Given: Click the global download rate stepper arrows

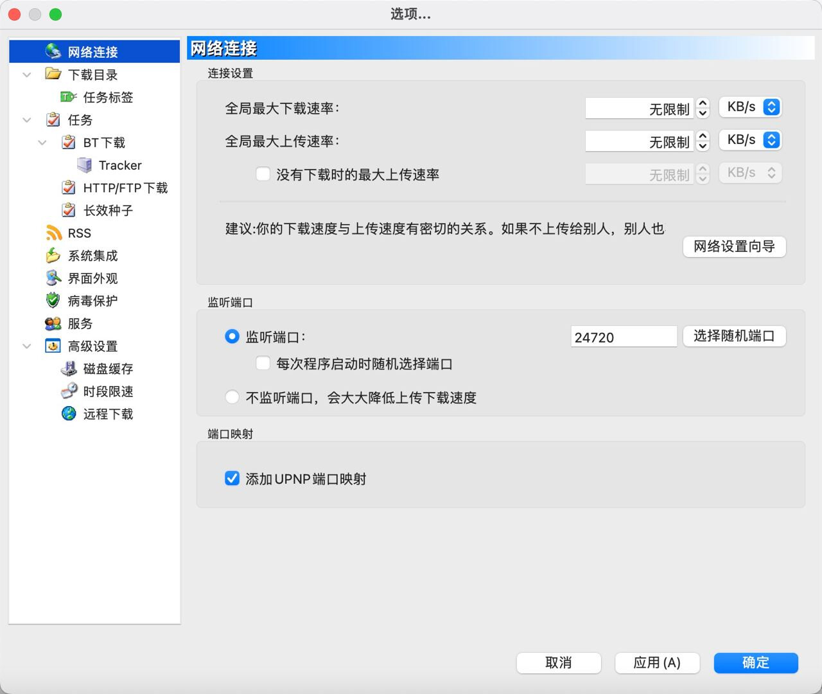Looking at the screenshot, I should coord(703,107).
